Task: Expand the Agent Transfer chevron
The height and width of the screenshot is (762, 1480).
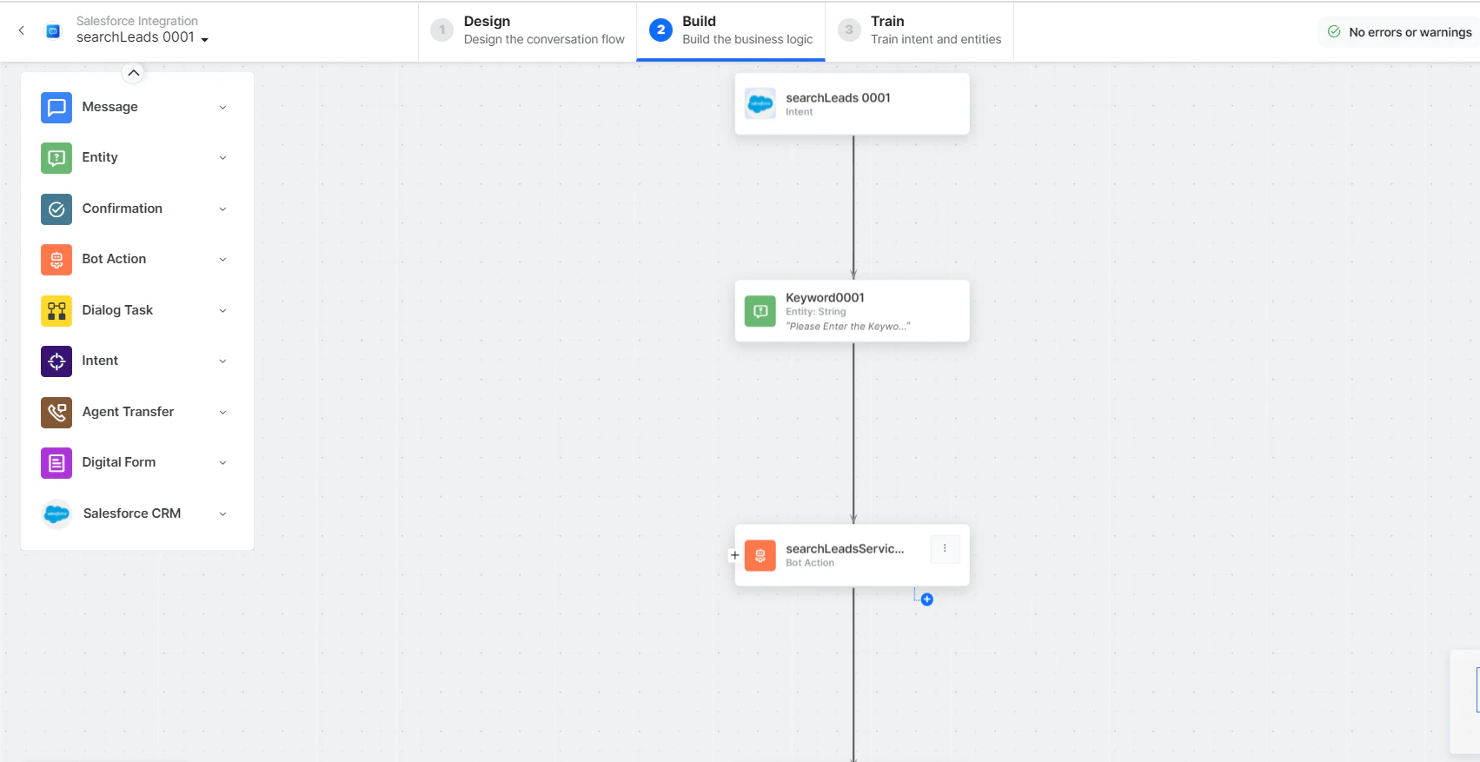Action: (222, 413)
